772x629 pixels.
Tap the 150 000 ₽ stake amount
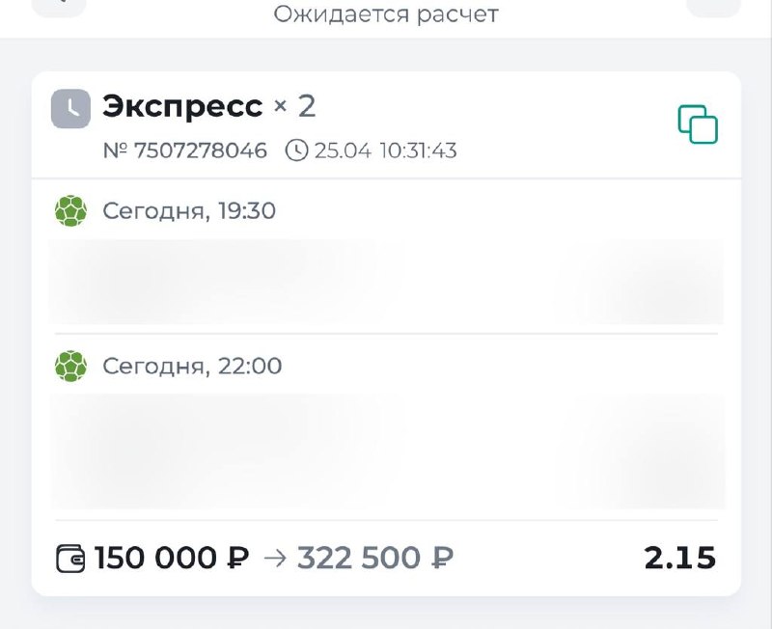(x=172, y=559)
